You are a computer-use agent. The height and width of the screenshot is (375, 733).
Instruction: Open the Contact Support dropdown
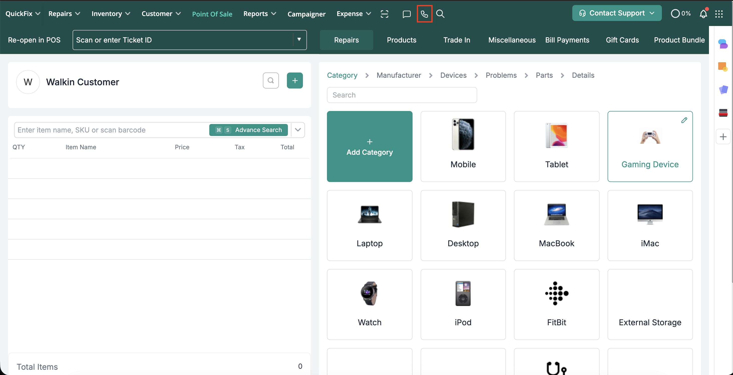(617, 13)
